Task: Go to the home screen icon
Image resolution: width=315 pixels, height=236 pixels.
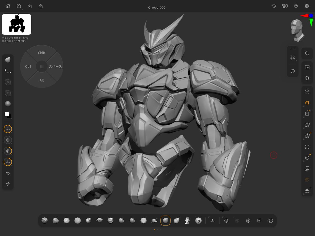Action: (8, 6)
